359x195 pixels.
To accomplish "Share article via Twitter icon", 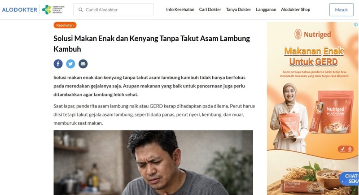I will point(70,64).
